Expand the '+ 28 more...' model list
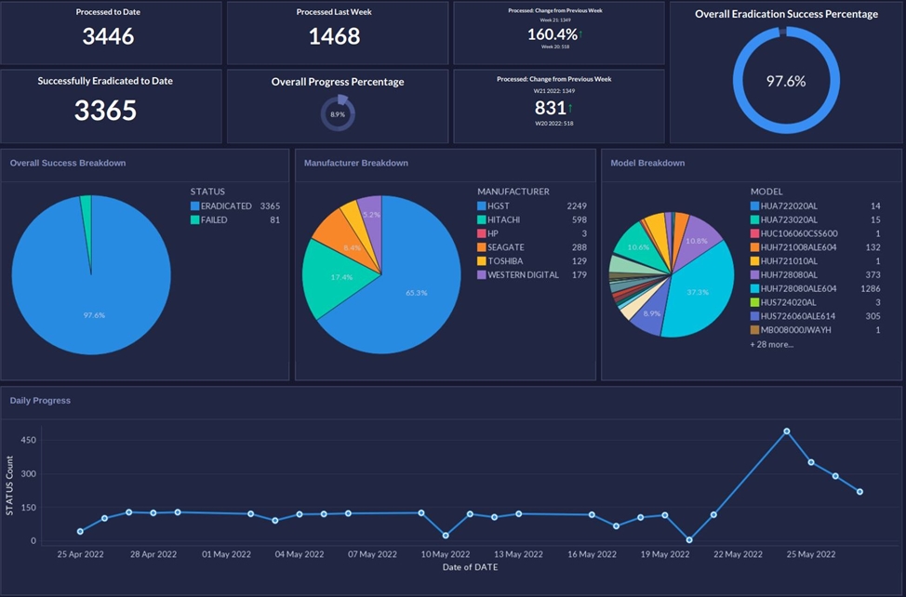 point(771,344)
